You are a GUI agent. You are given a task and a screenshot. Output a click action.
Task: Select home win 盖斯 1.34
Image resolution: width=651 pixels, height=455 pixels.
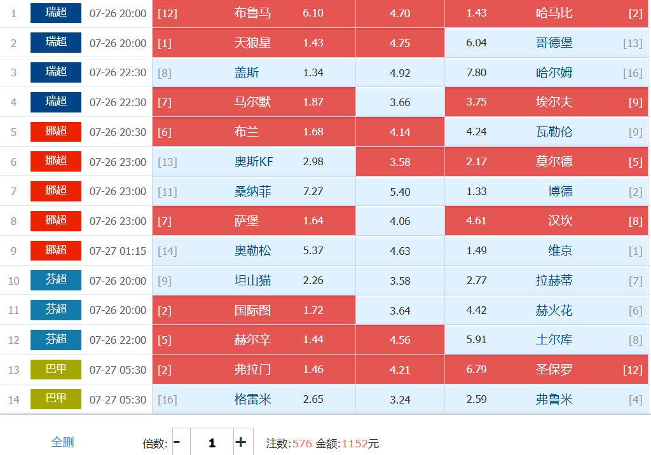[254, 72]
